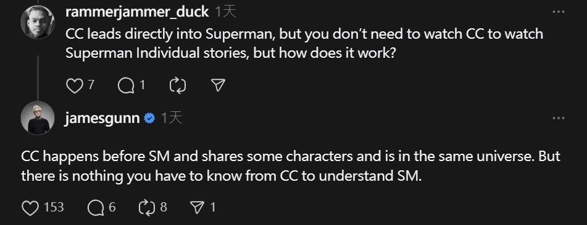Open comment bubble on jamesgunn's reply
587x225 pixels.
96,208
